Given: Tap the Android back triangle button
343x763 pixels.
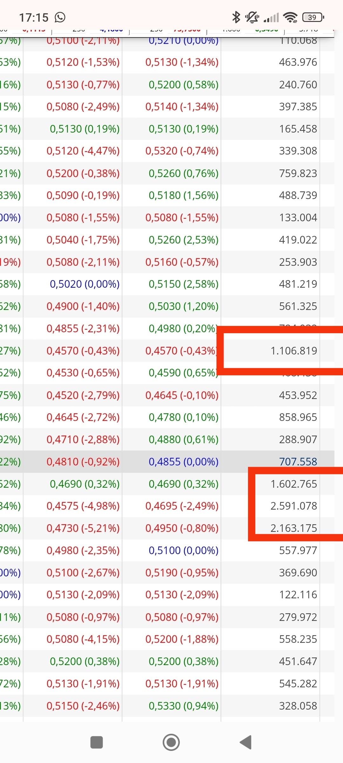Looking at the screenshot, I should click(246, 742).
